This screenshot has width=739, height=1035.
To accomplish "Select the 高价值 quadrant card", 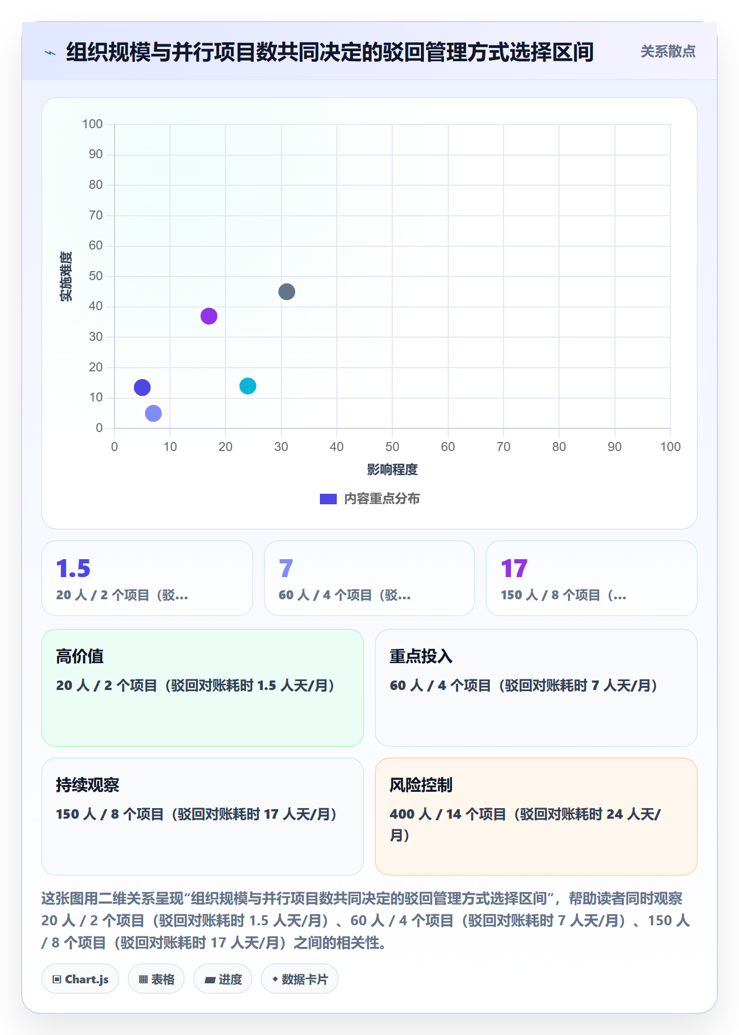I will pos(203,688).
